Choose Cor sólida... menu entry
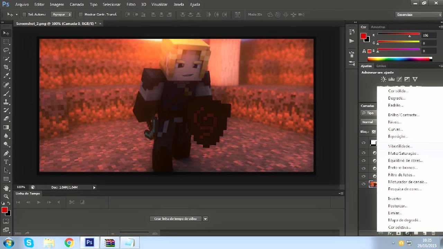Screen dimensions: 443x249 point(398,91)
